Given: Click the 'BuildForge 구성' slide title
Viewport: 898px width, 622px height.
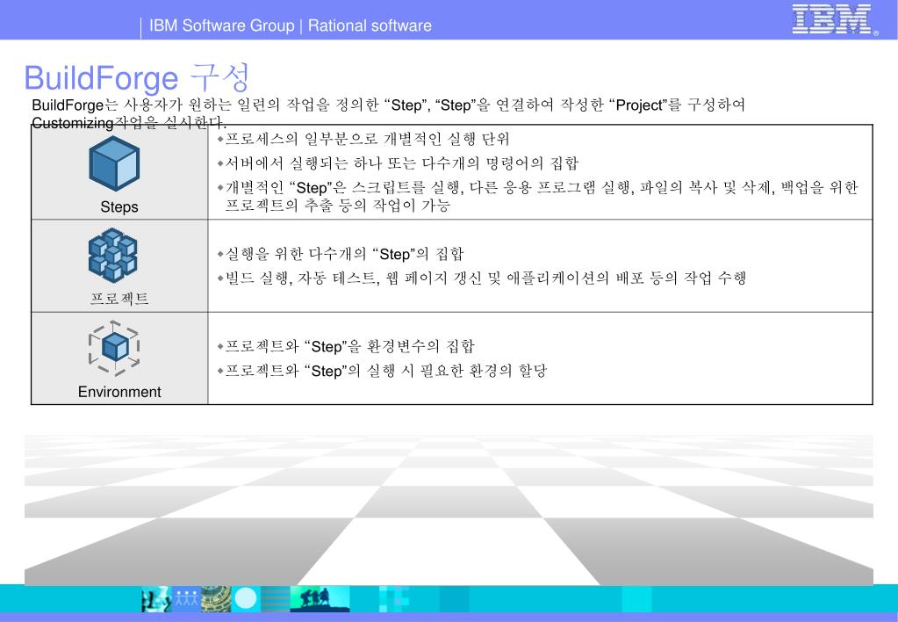Looking at the screenshot, I should pyautogui.click(x=137, y=78).
